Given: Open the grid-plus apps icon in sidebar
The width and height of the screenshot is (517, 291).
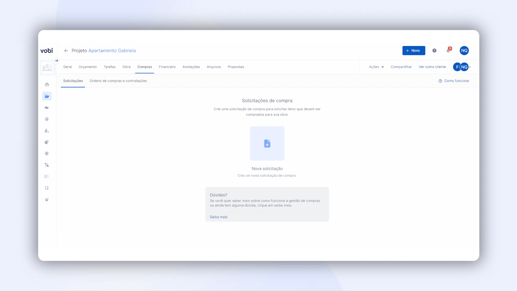Looking at the screenshot, I should pos(47,188).
